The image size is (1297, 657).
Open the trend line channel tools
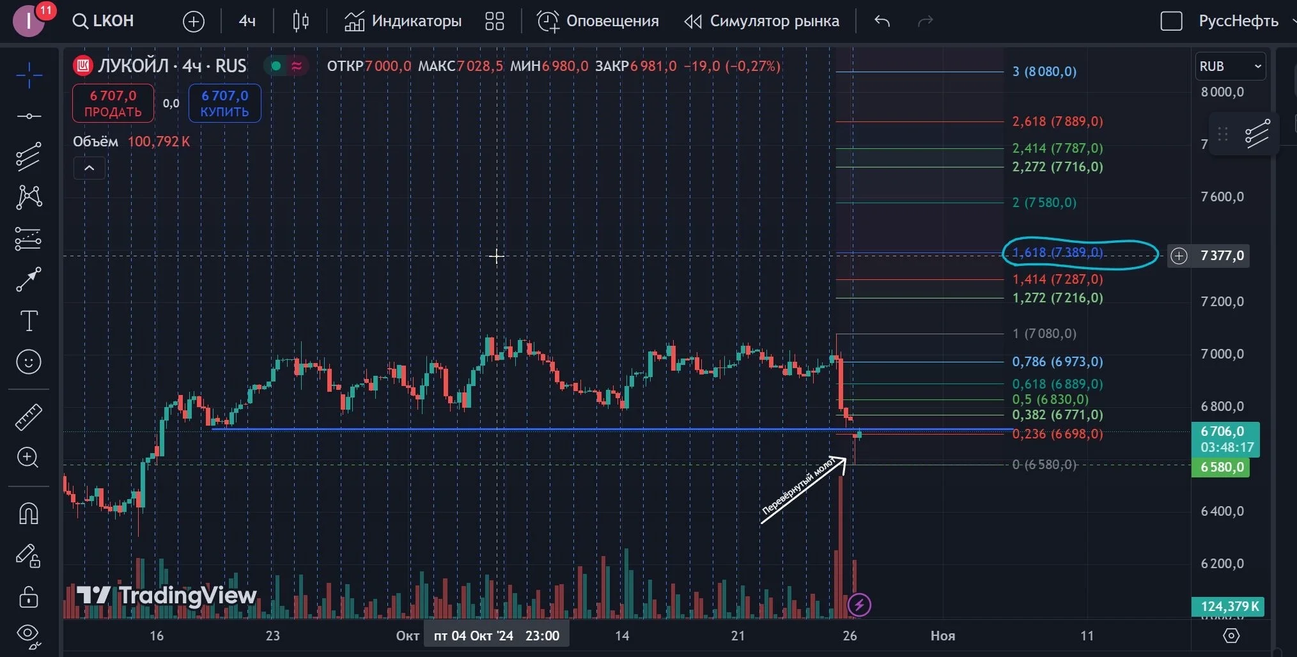point(29,156)
